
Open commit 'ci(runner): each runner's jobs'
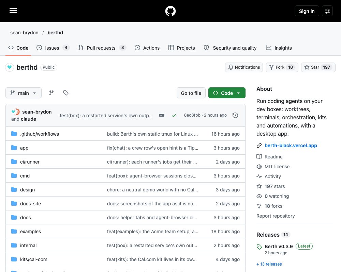(152, 162)
